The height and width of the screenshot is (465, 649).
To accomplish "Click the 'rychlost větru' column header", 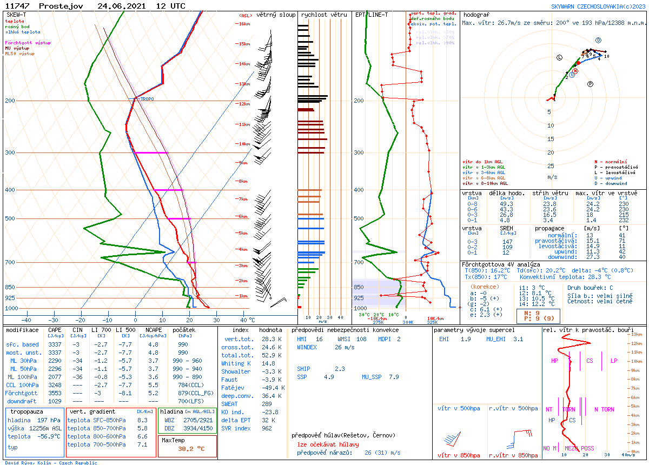I will tap(324, 15).
